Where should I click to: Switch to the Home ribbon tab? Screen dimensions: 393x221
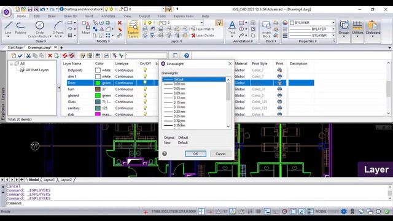point(21,16)
